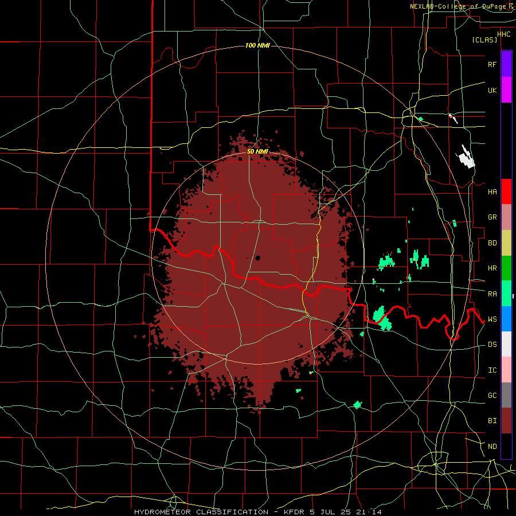This screenshot has width=516, height=516.
Task: Click the purple RF legend color swatch
Action: (x=506, y=64)
